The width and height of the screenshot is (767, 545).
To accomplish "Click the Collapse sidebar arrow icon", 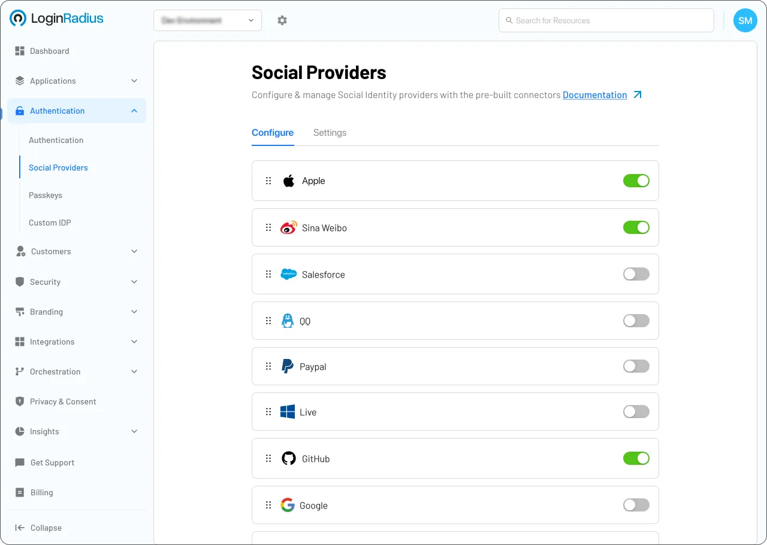I will (x=20, y=528).
